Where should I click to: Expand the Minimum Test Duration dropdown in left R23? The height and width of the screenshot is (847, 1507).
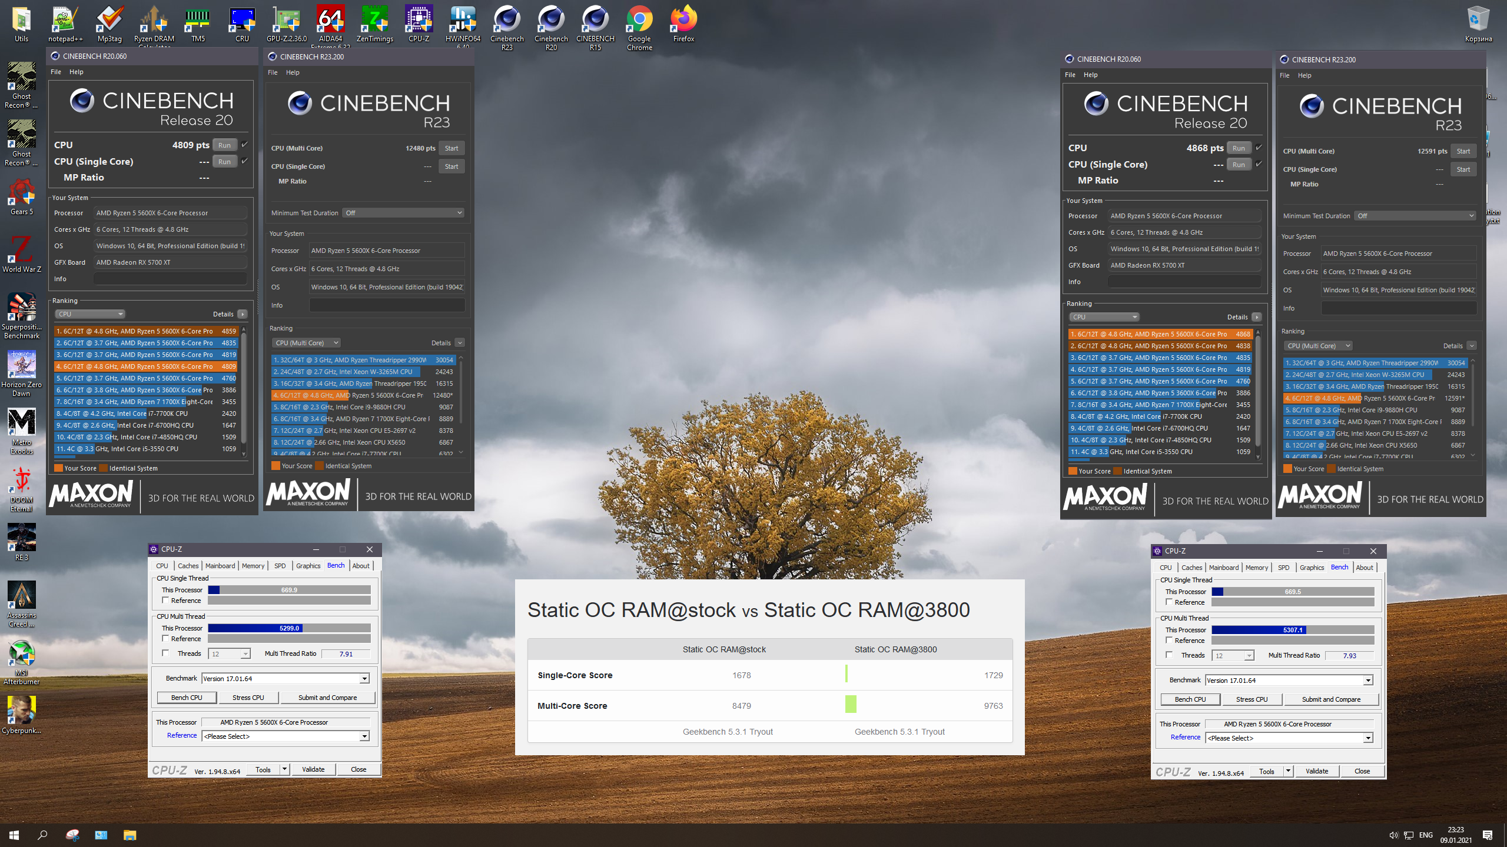403,213
